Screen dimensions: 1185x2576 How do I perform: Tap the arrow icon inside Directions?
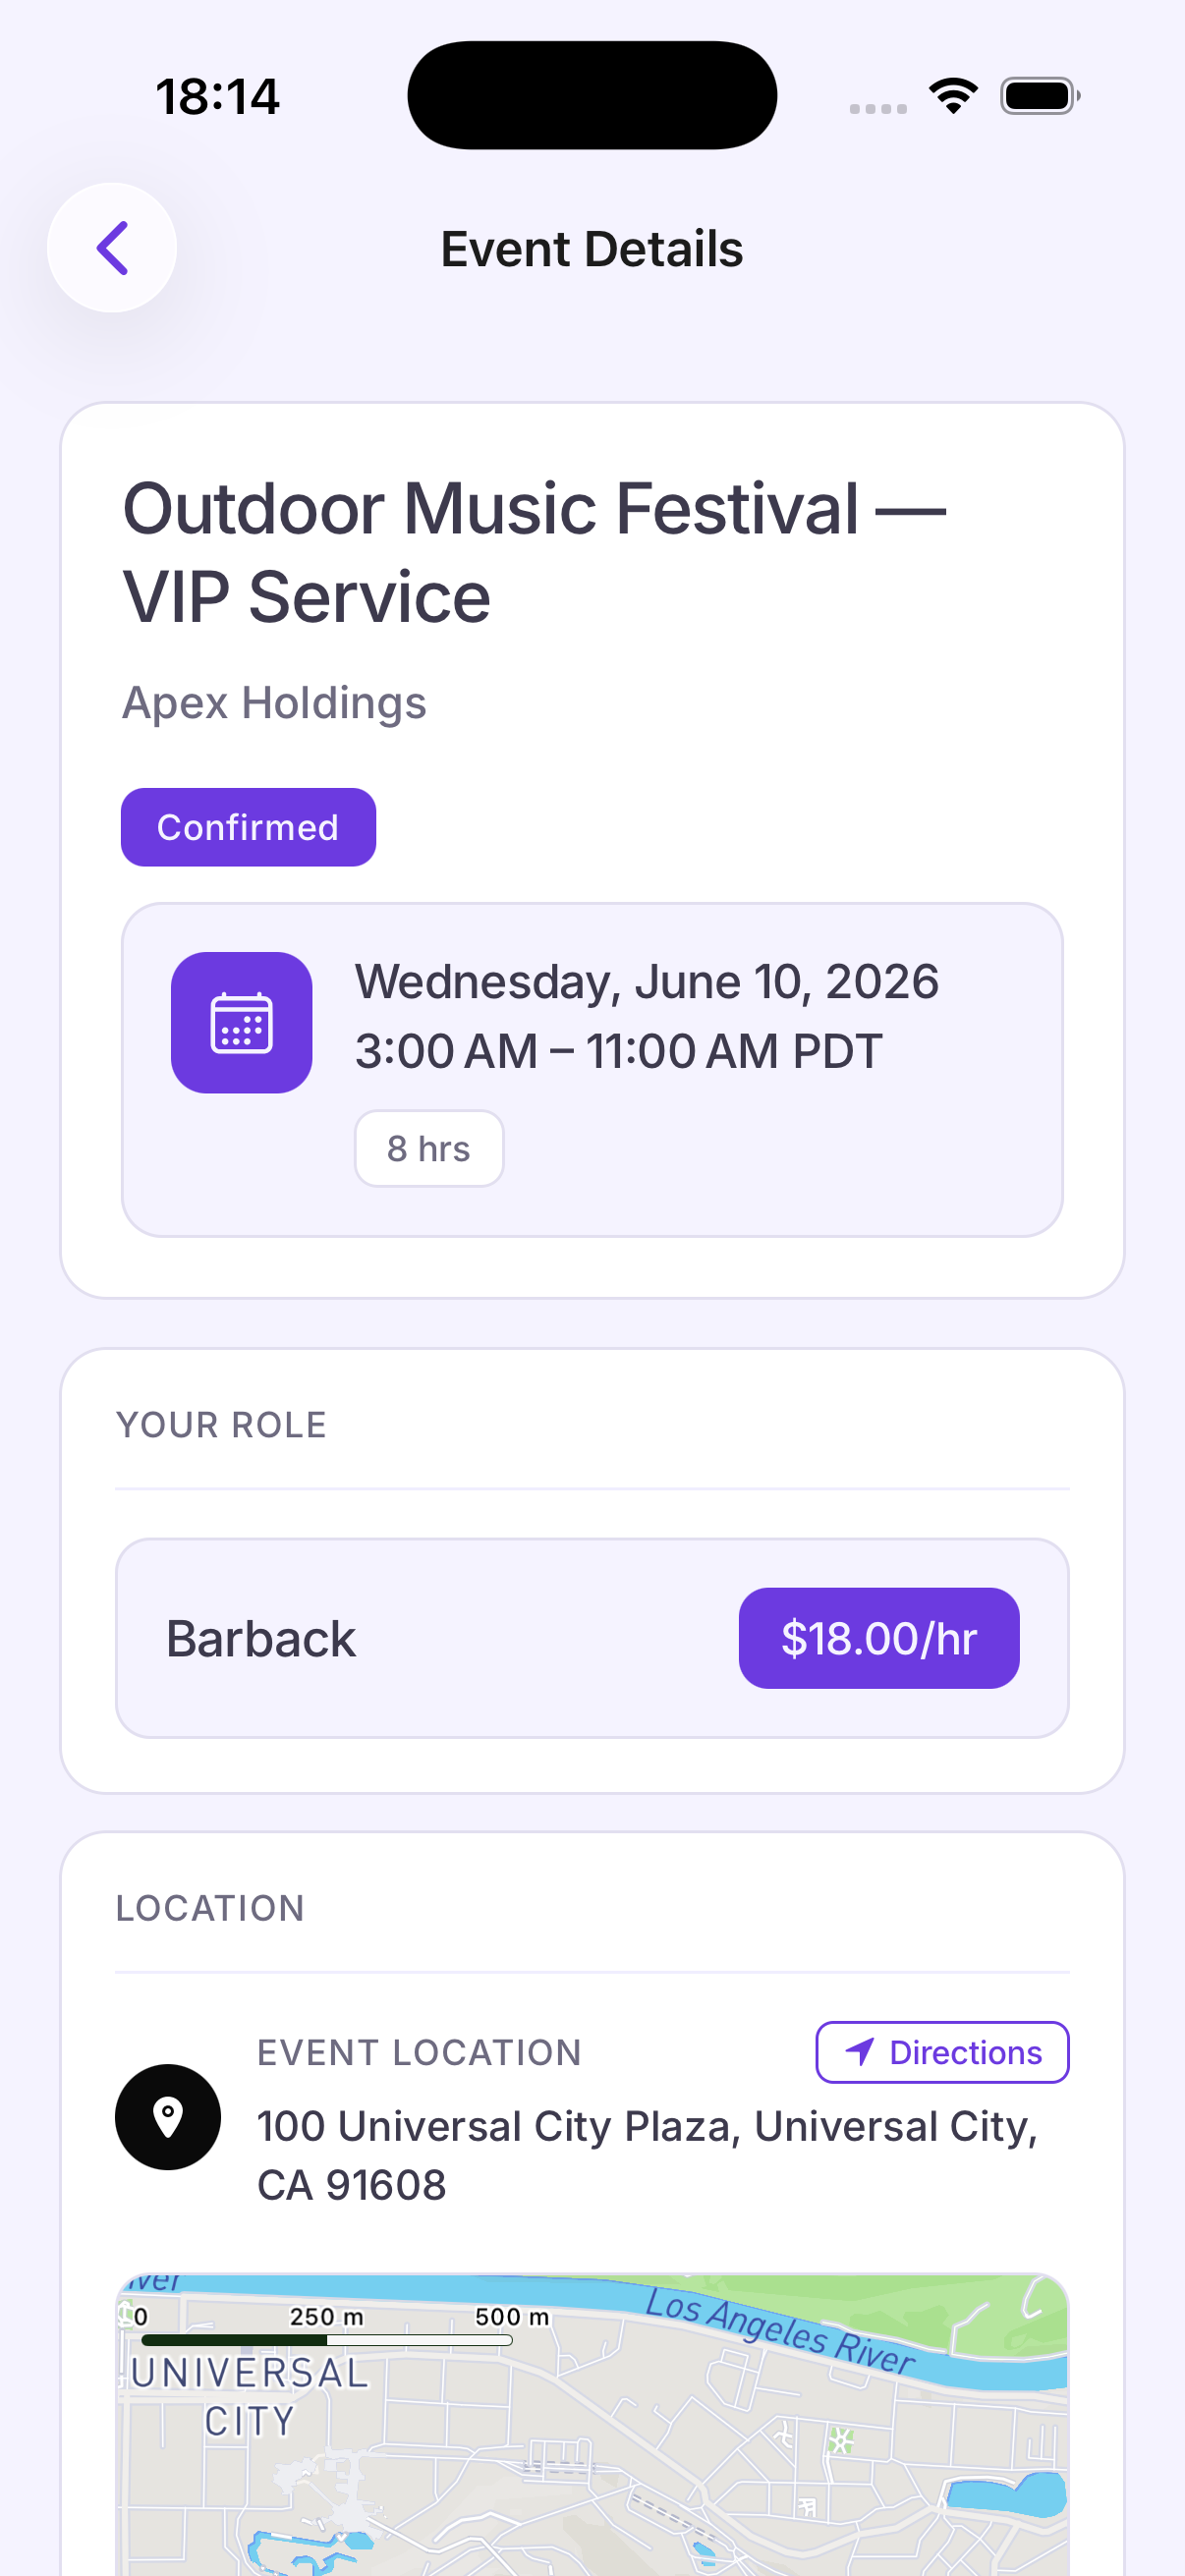click(x=860, y=2052)
